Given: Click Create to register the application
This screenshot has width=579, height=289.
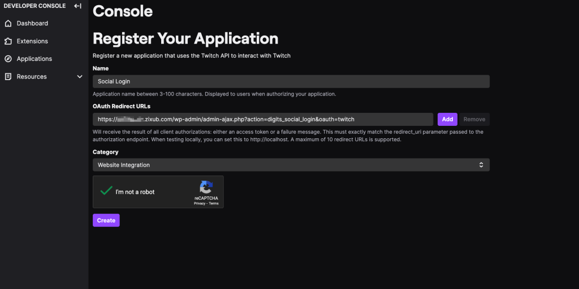Looking at the screenshot, I should coord(106,220).
